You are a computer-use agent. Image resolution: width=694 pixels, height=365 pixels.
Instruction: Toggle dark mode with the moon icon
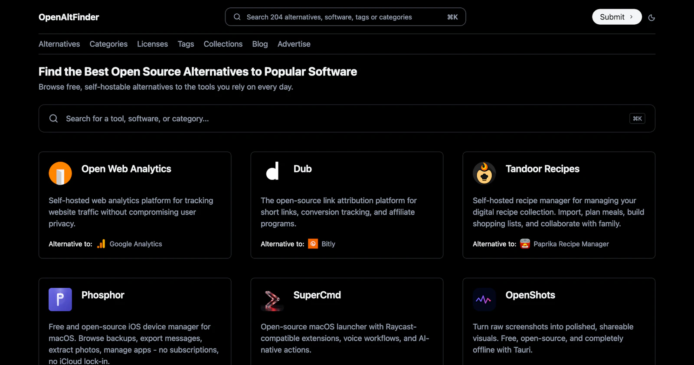click(x=651, y=18)
